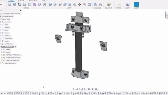Click the Orbit icon in navigation bar
This screenshot has height=95, width=168.
(73, 89)
